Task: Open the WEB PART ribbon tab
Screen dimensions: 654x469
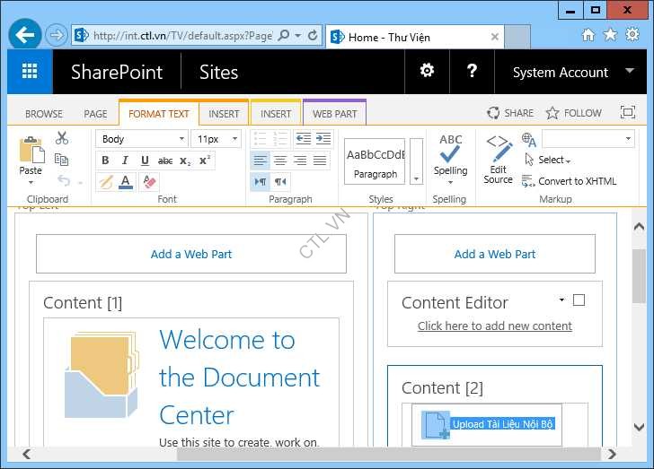Action: (x=334, y=114)
